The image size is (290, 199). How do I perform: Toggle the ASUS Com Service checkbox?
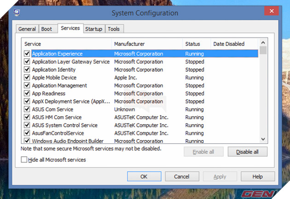tap(27, 109)
